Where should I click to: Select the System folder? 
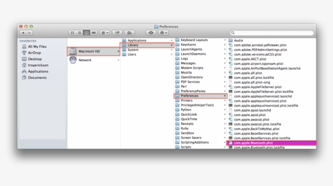point(147,50)
